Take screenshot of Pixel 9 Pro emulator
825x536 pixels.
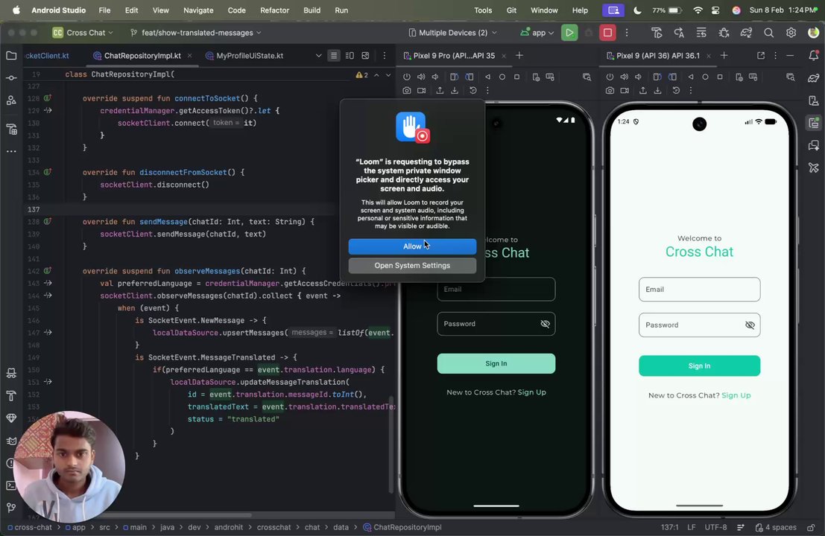point(407,90)
